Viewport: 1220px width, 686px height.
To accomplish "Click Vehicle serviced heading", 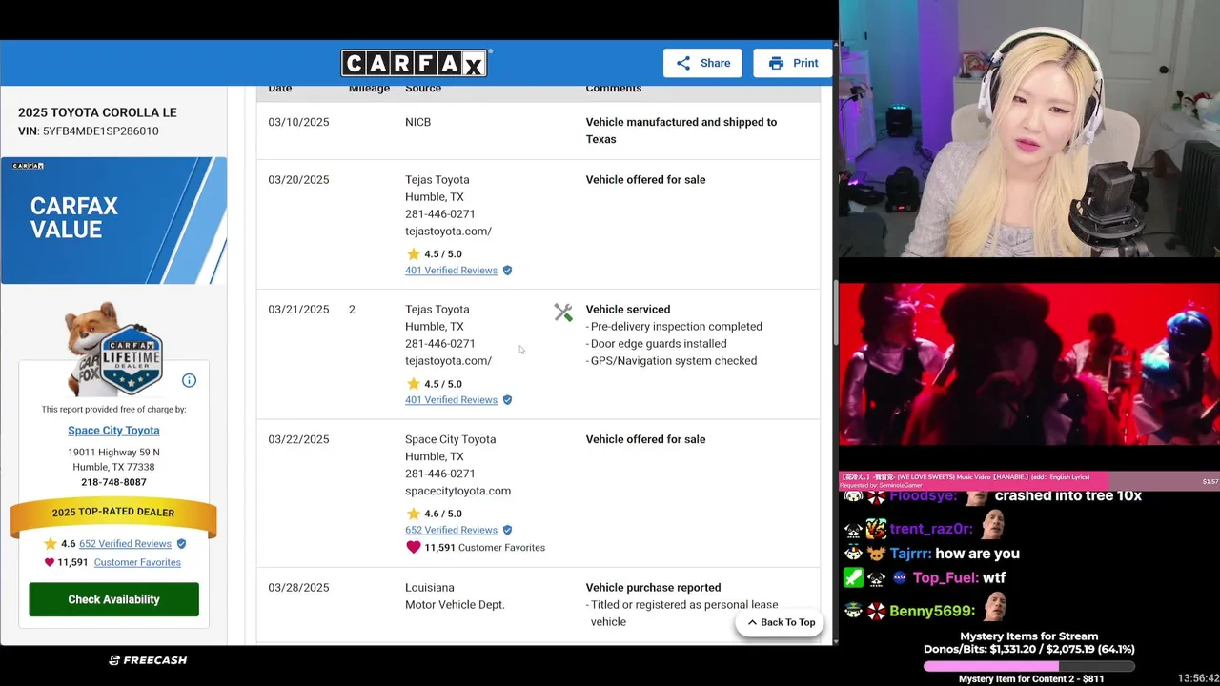I will pos(627,310).
